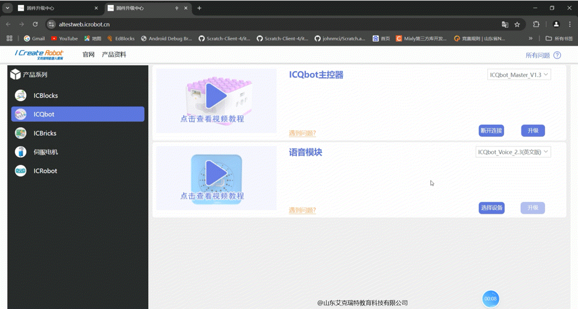The width and height of the screenshot is (578, 309).
Task: Open the Chrome profile icon
Action: pos(556,24)
